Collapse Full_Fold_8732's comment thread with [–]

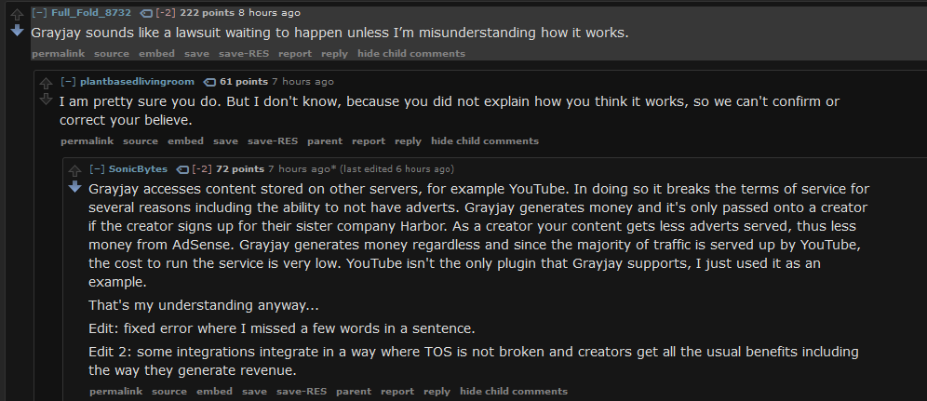(x=40, y=13)
